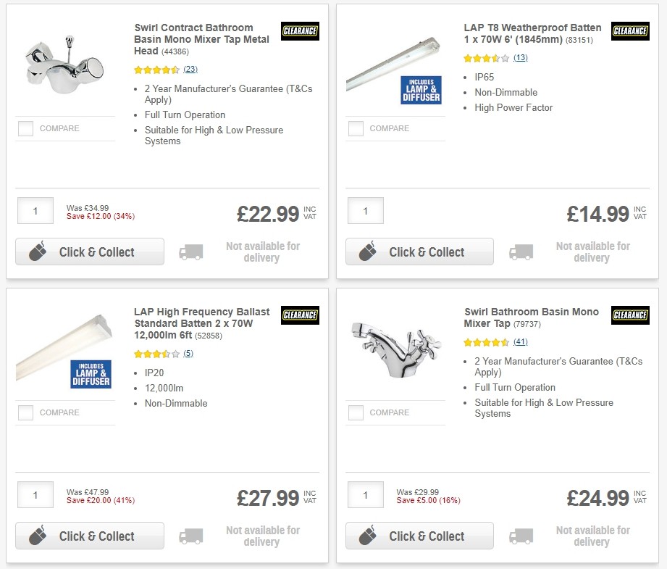Image resolution: width=667 pixels, height=569 pixels.
Task: Click the CLEARANCE badge on LAP High Frequency Ballast
Action: (299, 315)
